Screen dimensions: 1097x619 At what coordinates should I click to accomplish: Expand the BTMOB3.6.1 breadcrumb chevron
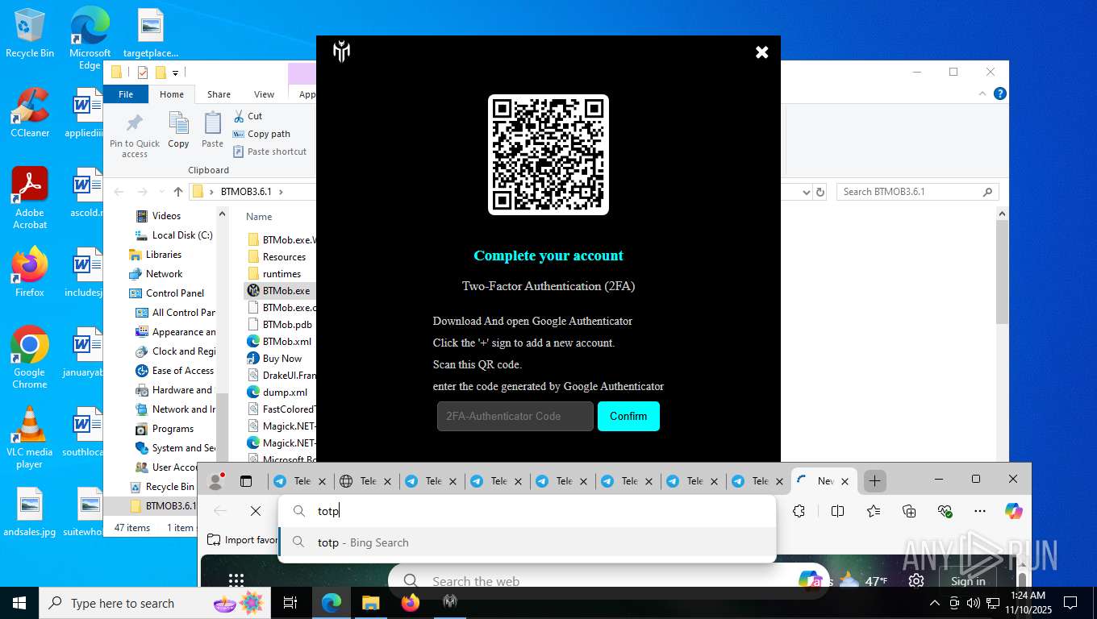tap(281, 192)
